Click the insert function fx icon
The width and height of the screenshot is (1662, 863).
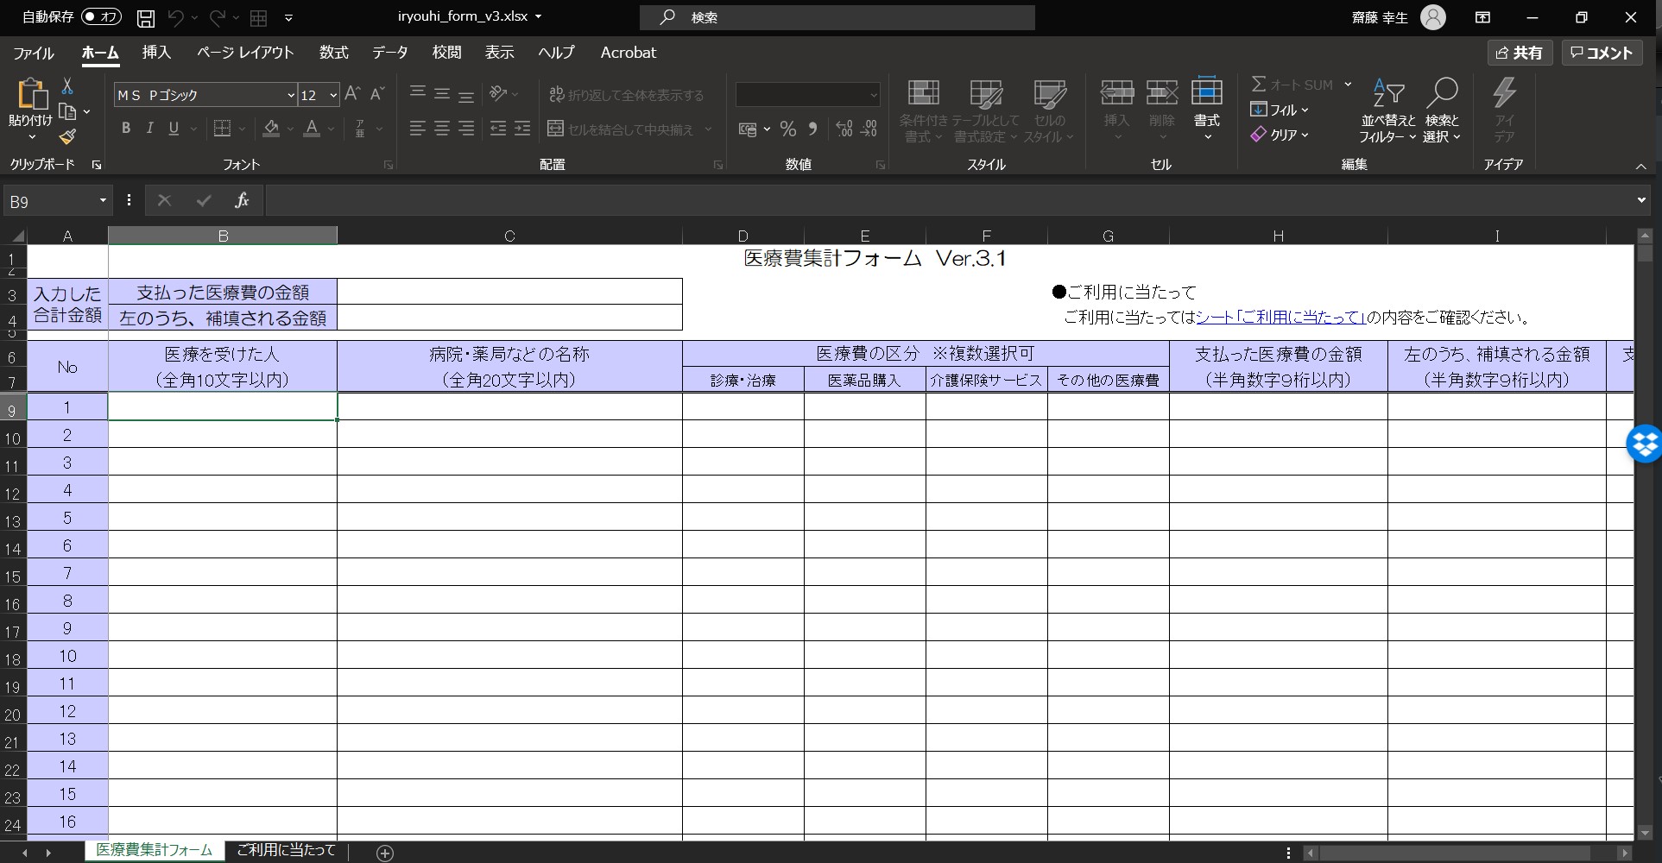click(x=242, y=200)
